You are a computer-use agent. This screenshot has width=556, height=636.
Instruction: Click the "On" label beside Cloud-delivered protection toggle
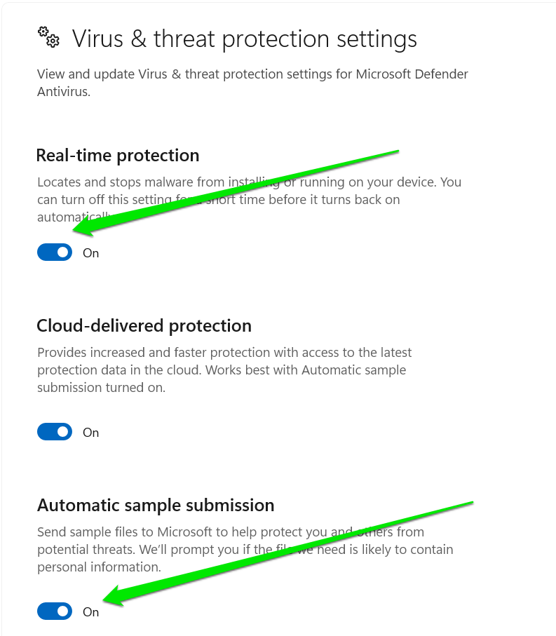91,433
